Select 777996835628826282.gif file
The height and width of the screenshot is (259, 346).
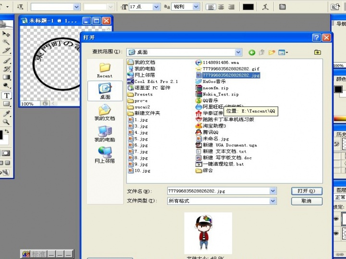coord(227,69)
